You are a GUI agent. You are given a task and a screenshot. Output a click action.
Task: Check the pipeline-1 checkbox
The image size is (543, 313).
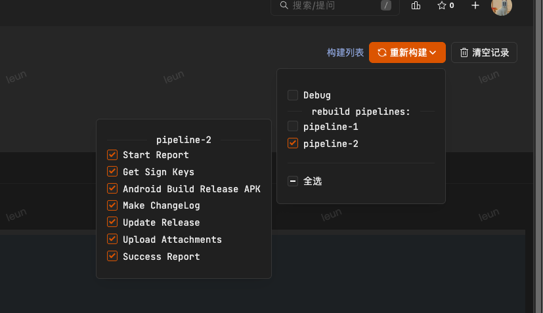click(293, 126)
